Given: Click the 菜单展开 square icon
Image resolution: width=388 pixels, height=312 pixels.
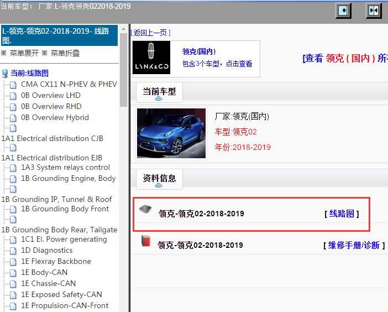Looking at the screenshot, I should pyautogui.click(x=4, y=53).
